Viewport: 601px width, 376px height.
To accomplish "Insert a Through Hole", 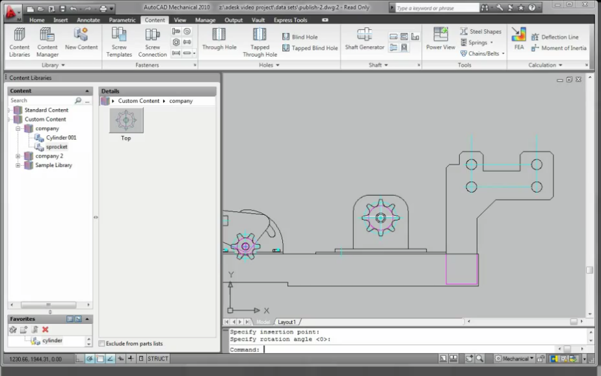I will [219, 39].
